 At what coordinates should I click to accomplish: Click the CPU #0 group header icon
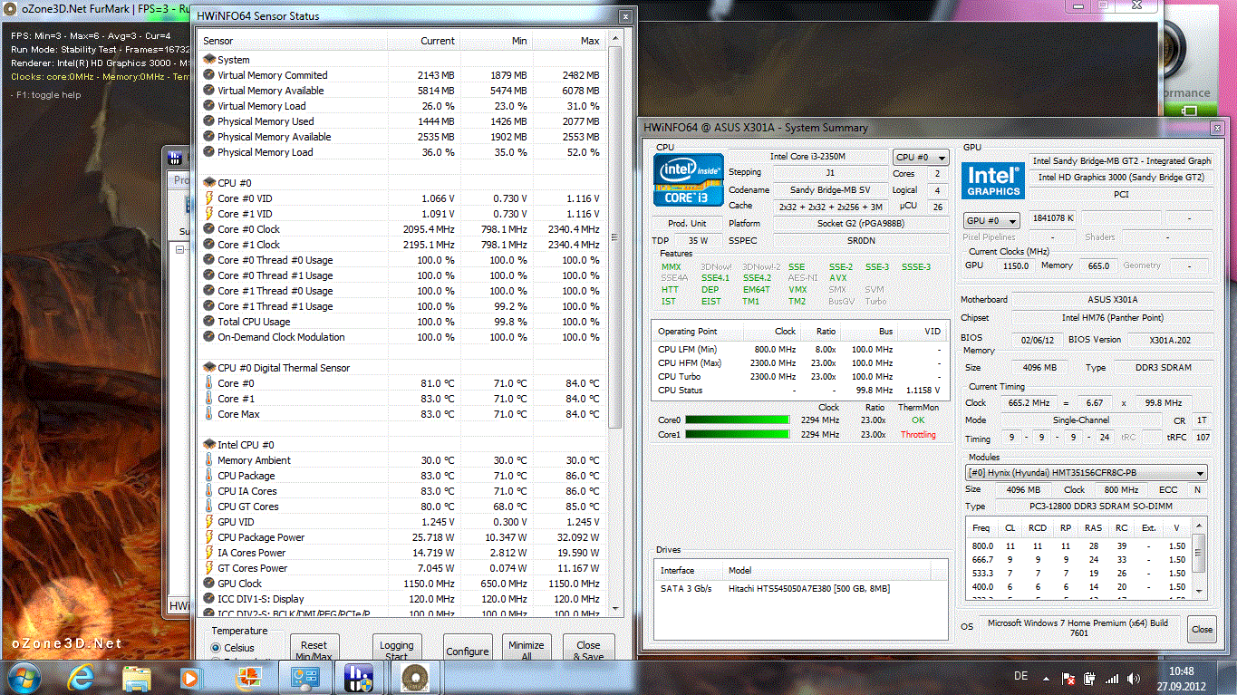pyautogui.click(x=209, y=183)
